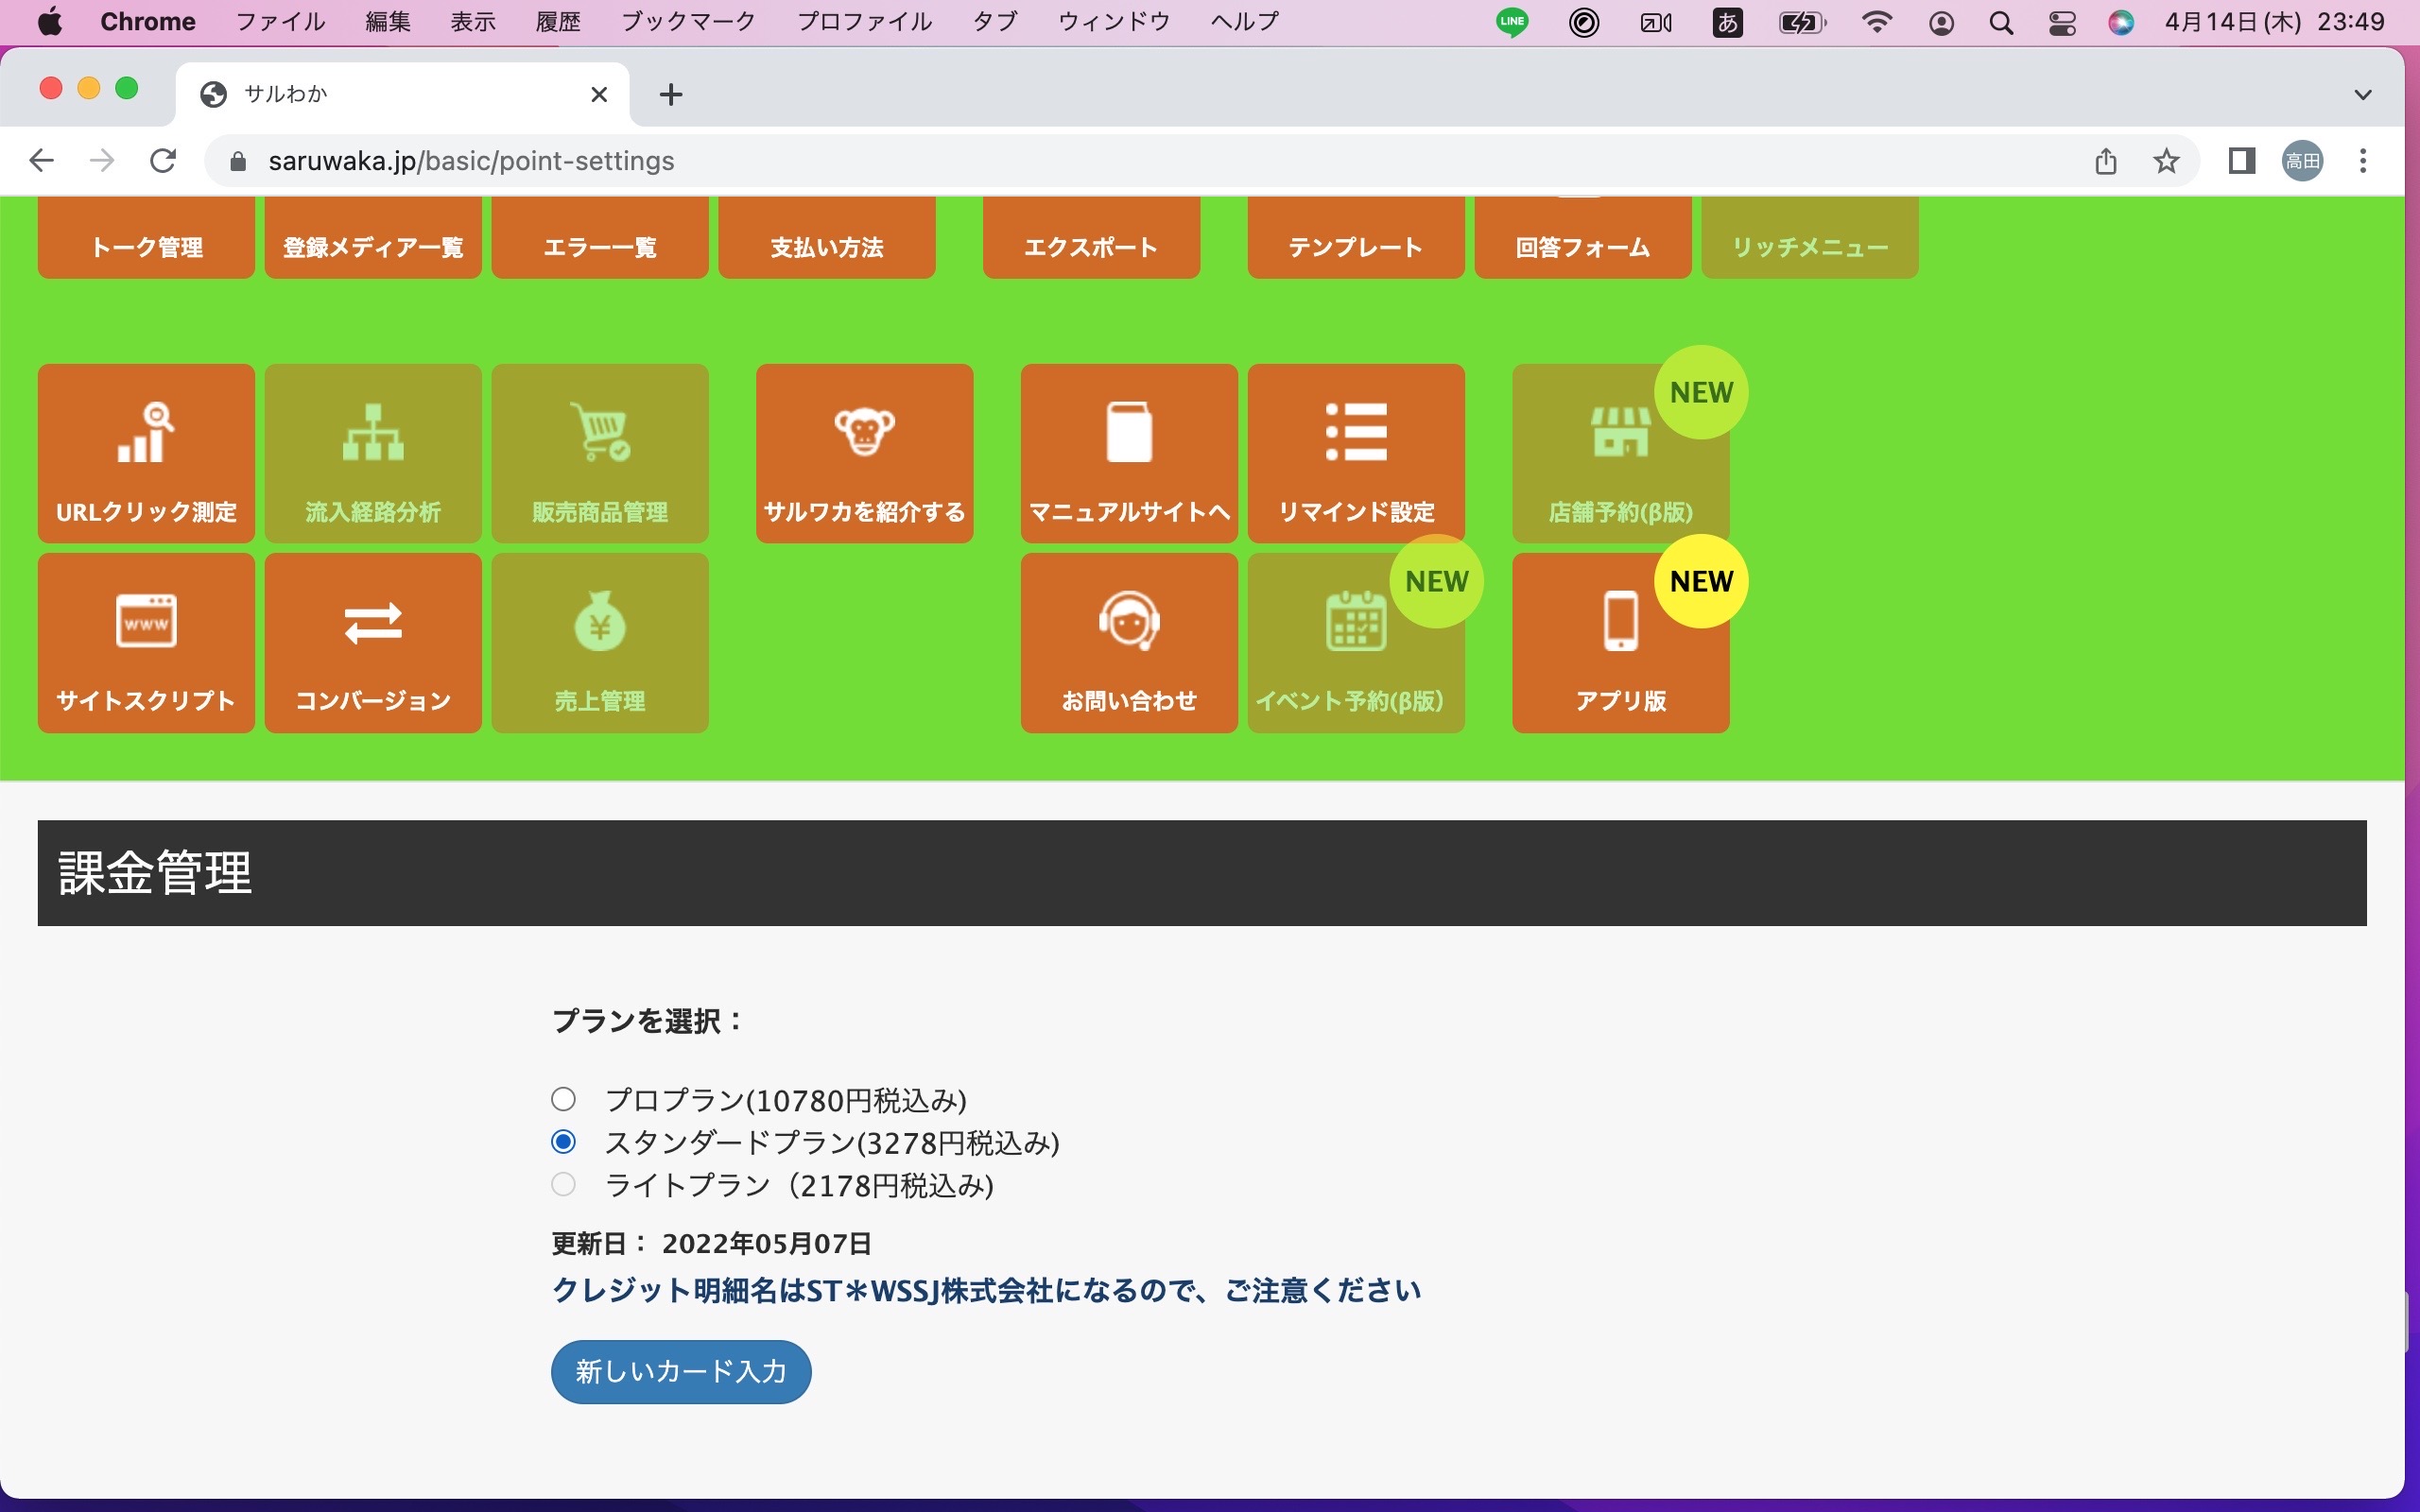Screen dimensions: 2420x1512
Task: Open the 店舗予約(β版) shop tile
Action: (x=1620, y=453)
